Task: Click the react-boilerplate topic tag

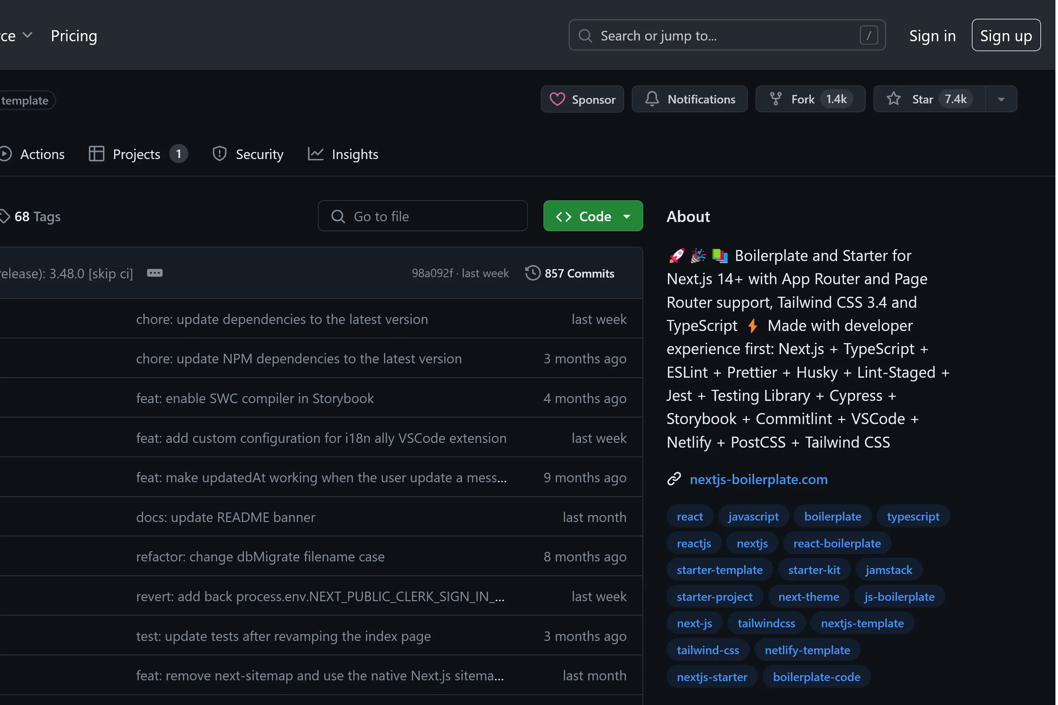Action: point(836,543)
